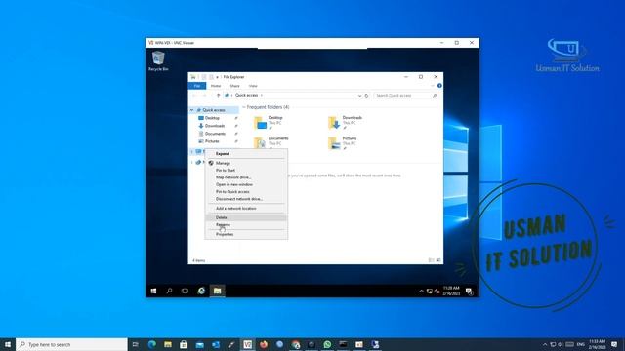625x351 pixels.
Task: Click the VNC Viewer button on the host taskbar
Action: tap(247, 344)
